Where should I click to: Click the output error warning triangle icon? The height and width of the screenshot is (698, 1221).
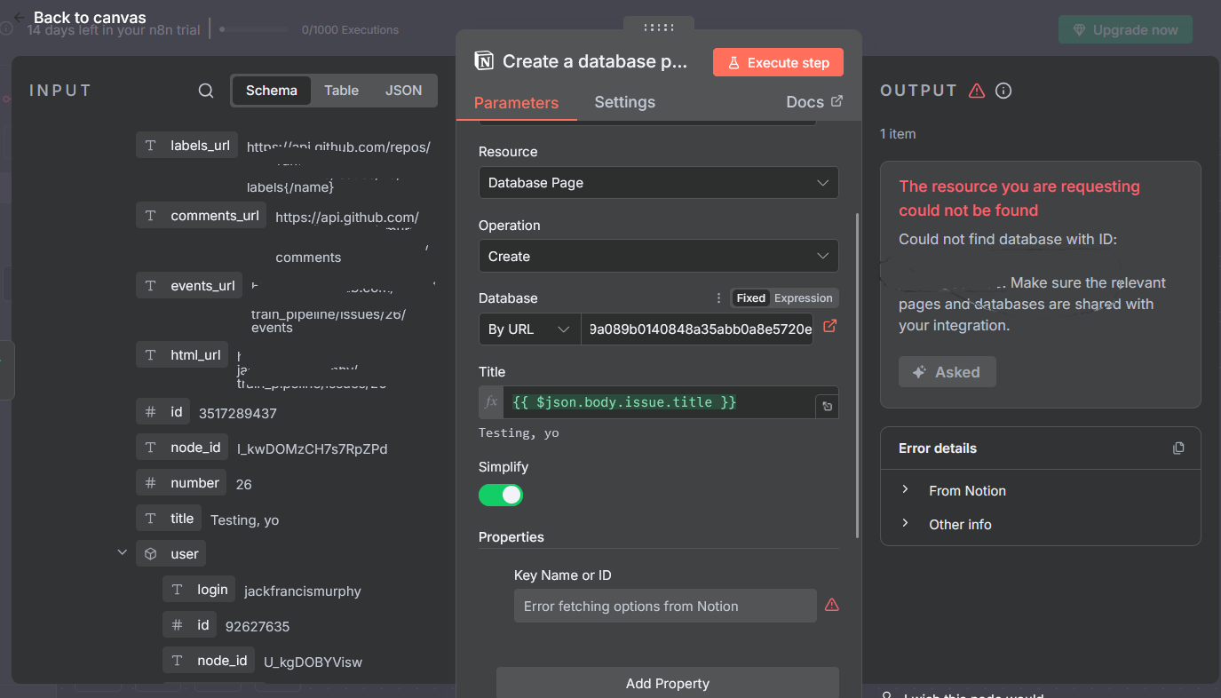(x=977, y=91)
